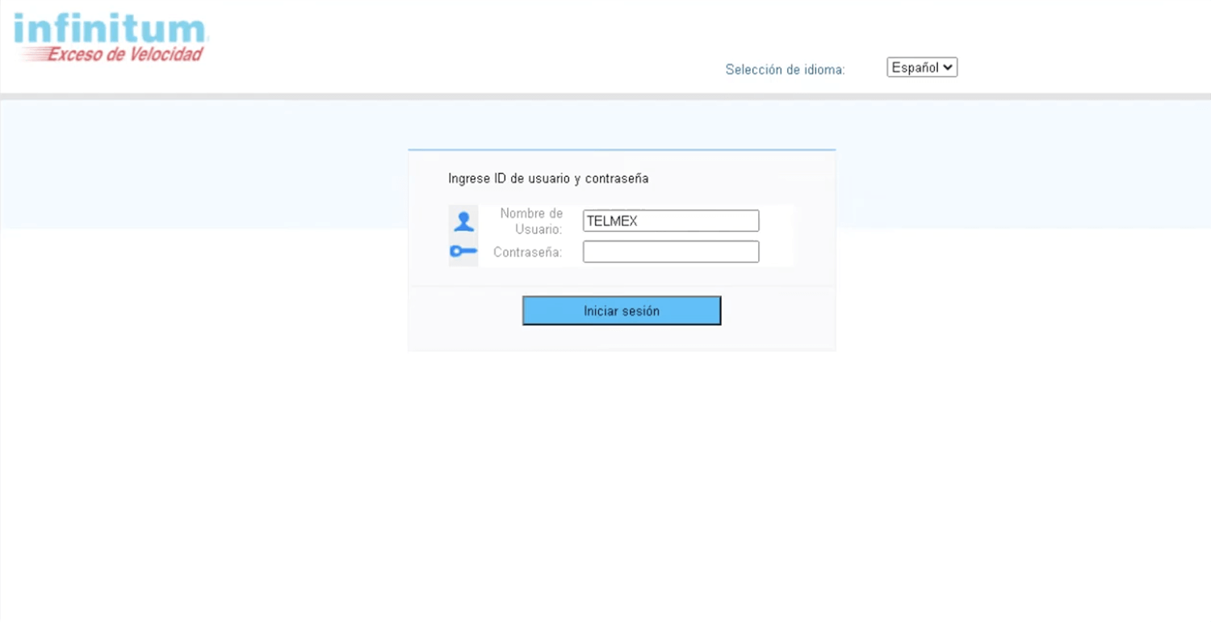Click into the empty Contraseña field
This screenshot has height=622, width=1211.
tap(671, 252)
